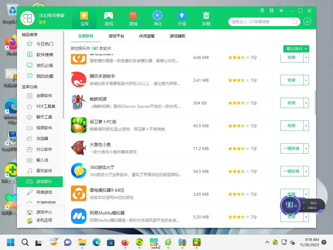Screen dimensions: 333x250
Task: Open Firefox from taskbar
Action: [125, 242]
